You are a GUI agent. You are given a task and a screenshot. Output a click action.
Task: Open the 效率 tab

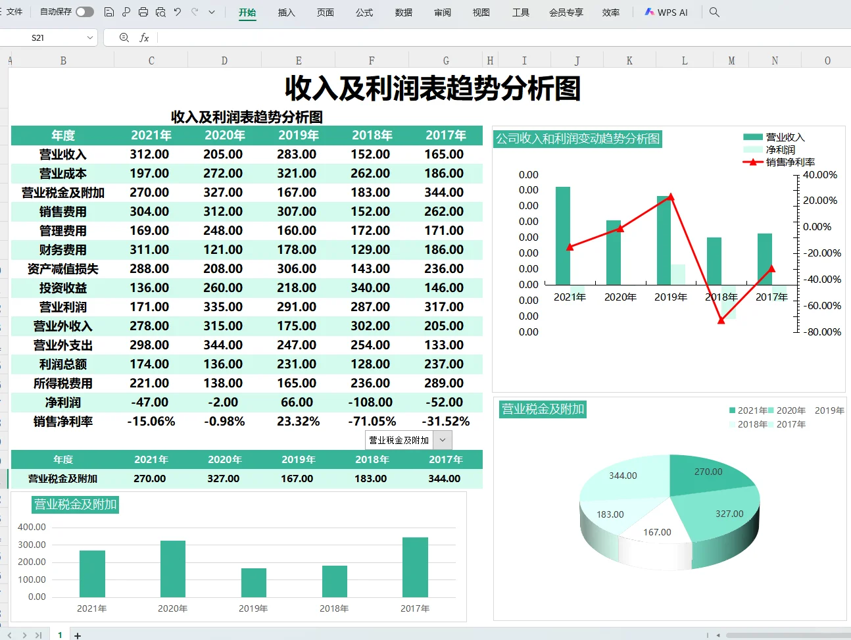(611, 12)
